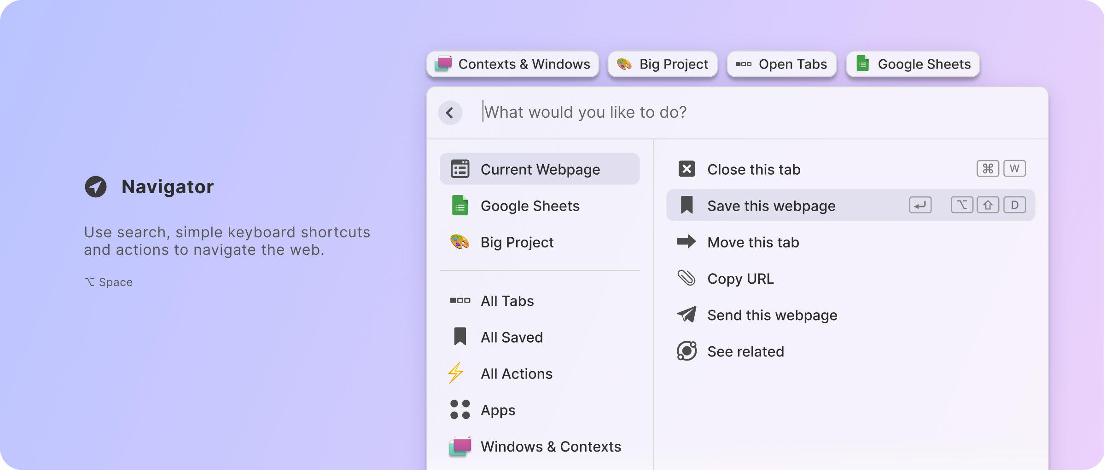The width and height of the screenshot is (1105, 470).
Task: Open Windows & Contexts in sidebar
Action: [x=550, y=446]
